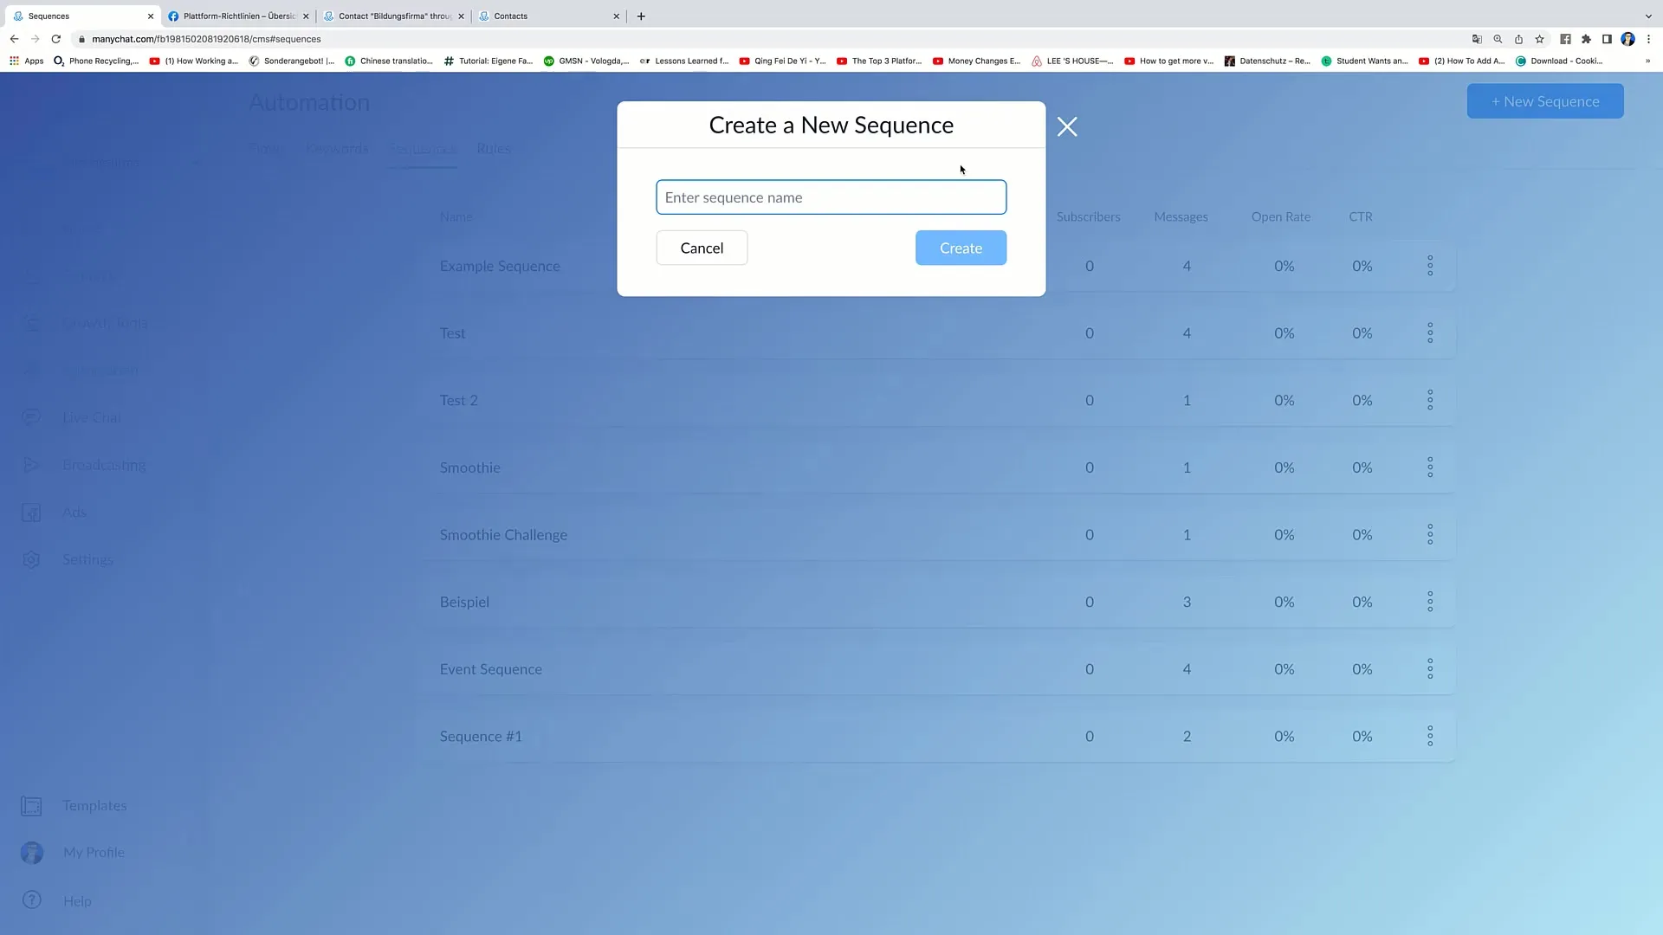Click the Create button to confirm

coord(961,248)
